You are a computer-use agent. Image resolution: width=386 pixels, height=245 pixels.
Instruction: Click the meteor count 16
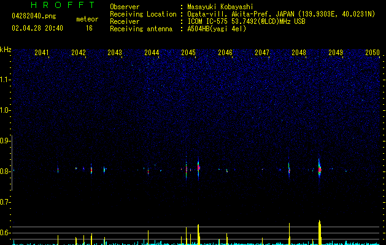pyautogui.click(x=89, y=28)
